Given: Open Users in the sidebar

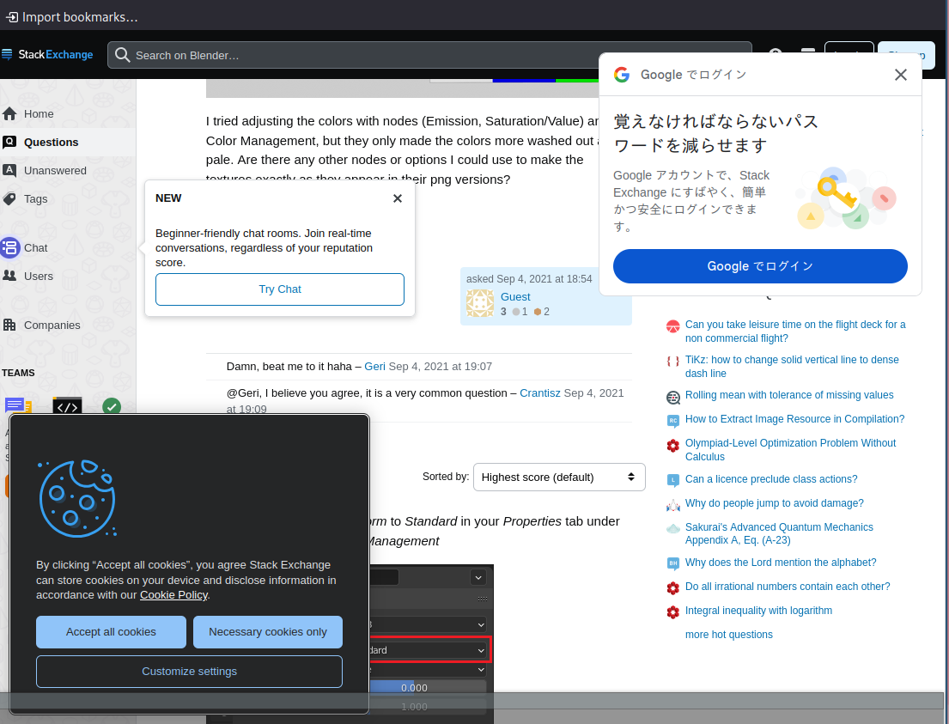Looking at the screenshot, I should [x=38, y=276].
